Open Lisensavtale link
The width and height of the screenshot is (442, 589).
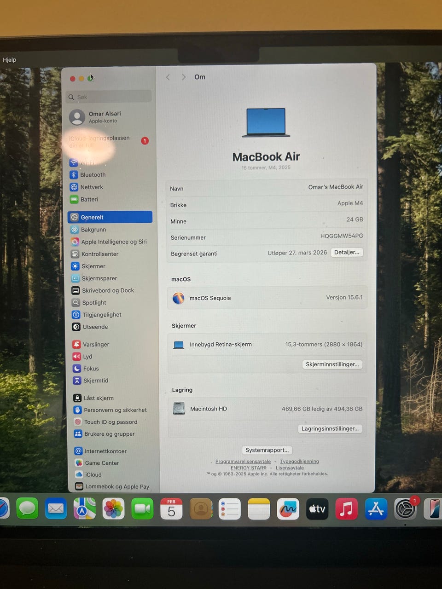click(290, 468)
